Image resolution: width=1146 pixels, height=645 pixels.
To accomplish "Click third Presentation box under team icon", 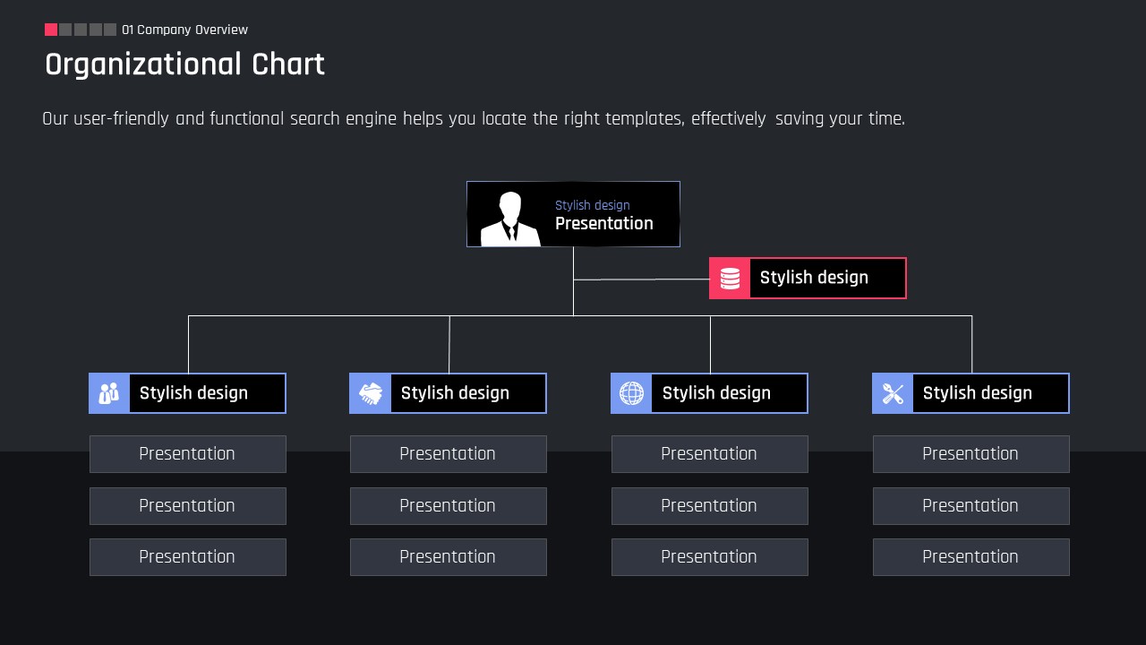I will pos(188,557).
